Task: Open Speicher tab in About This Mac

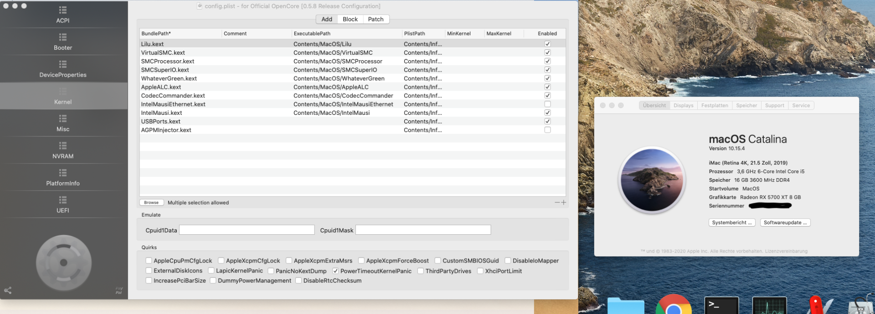Action: point(746,105)
